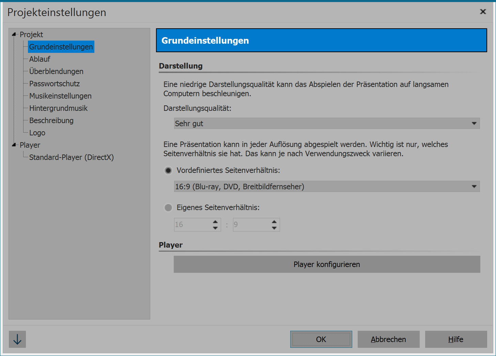496x356 pixels.
Task: Select Standard-Player (DirectX) in the tree
Action: 71,157
